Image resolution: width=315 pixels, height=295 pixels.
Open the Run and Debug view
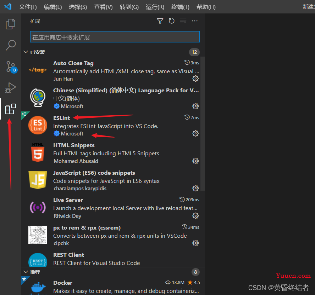coord(10,88)
